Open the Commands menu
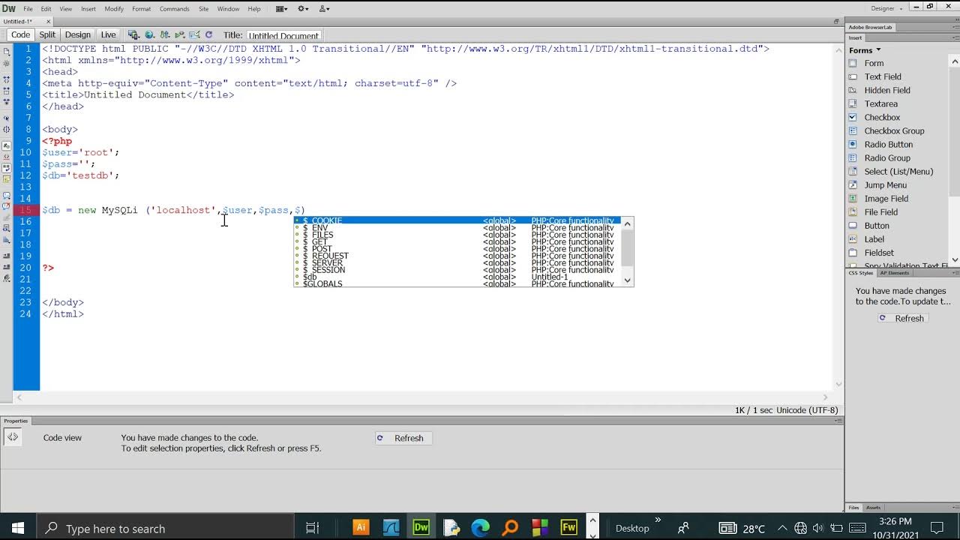Screen dimensions: 960x540 [x=175, y=9]
